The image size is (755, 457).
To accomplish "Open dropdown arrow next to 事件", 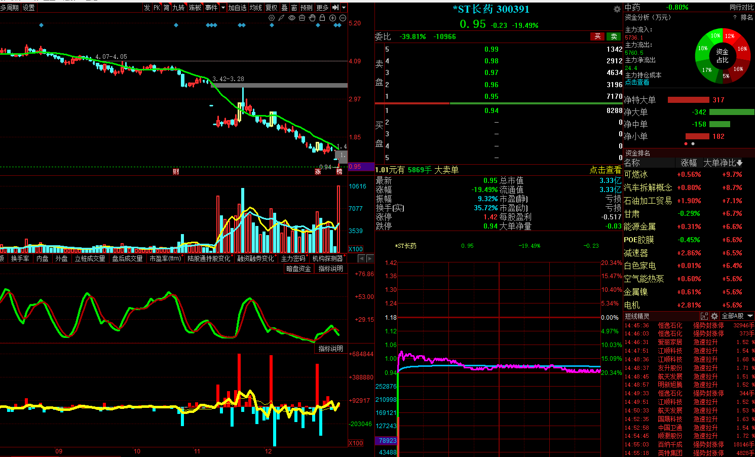I will [x=223, y=8].
